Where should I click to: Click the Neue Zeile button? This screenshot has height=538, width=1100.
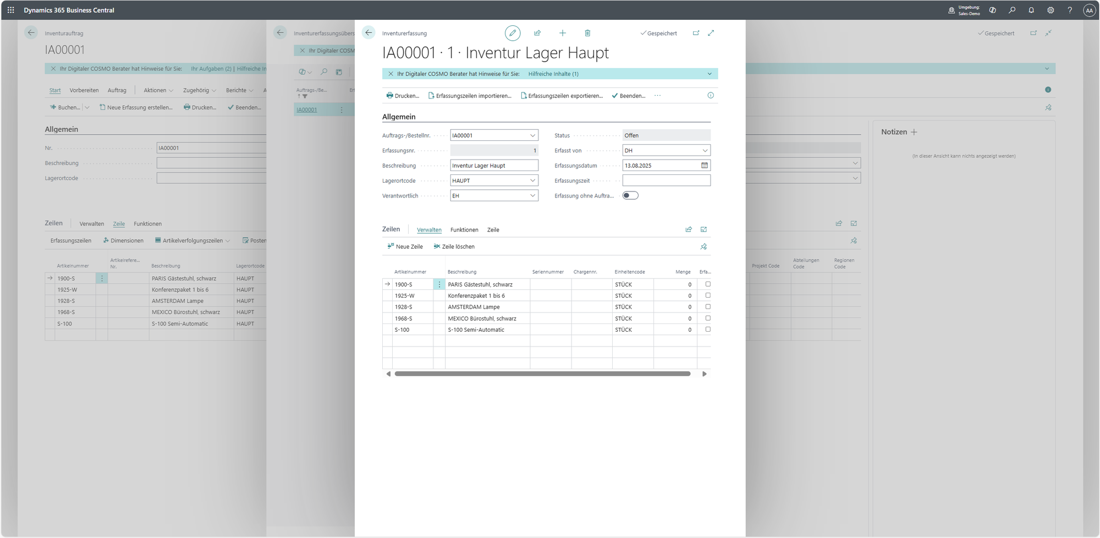click(x=405, y=246)
